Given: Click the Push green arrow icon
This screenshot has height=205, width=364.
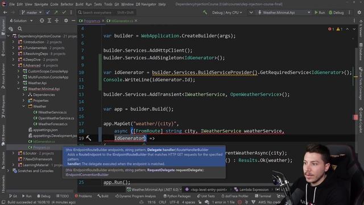Looking at the screenshot, I should click(x=56, y=12).
